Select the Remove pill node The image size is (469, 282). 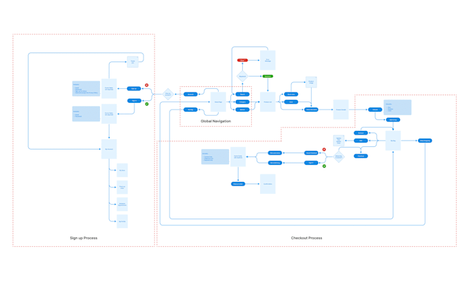pyautogui.click(x=361, y=133)
